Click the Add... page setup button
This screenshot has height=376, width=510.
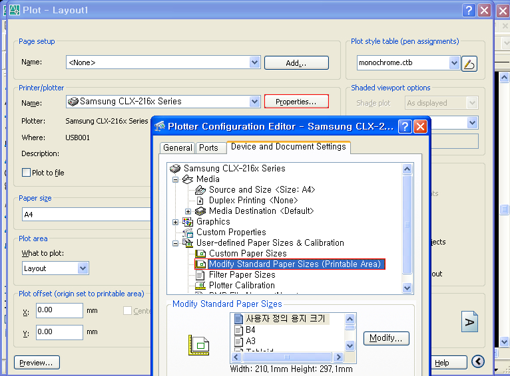[x=296, y=63]
